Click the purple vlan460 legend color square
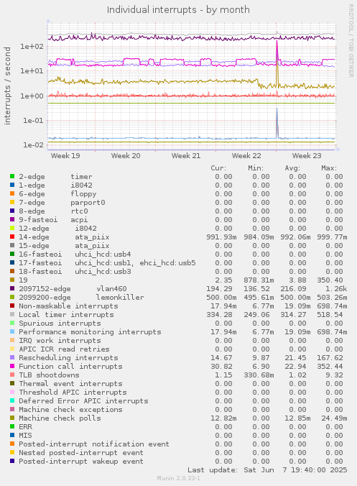The image size is (357, 486). [12, 288]
